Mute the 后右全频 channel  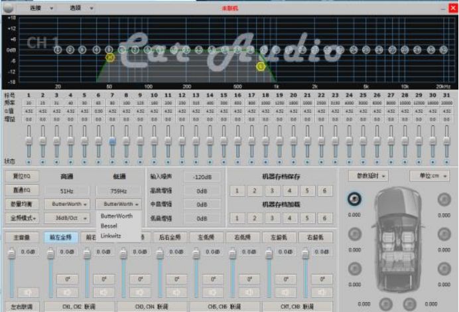coord(176,292)
